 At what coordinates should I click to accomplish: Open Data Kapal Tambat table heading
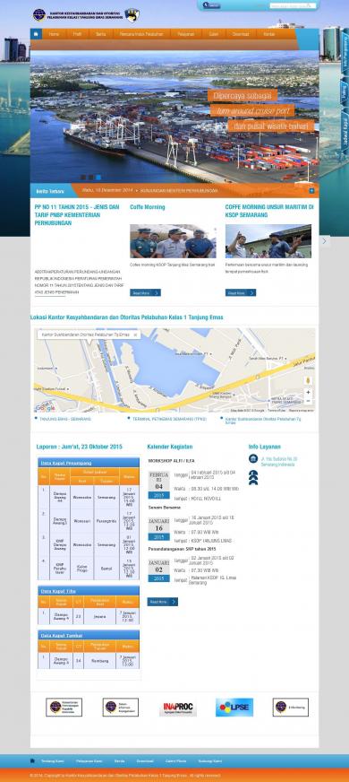(x=62, y=635)
